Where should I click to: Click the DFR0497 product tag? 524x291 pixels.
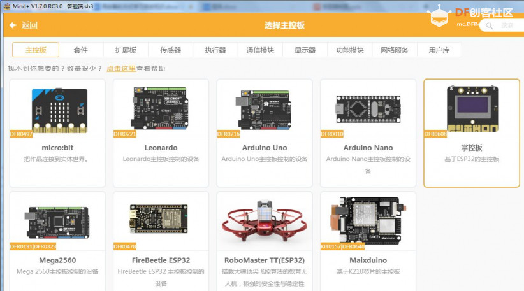tap(21, 134)
